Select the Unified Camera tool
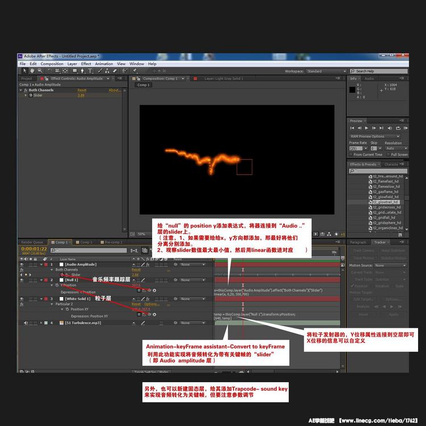 click(x=57, y=71)
